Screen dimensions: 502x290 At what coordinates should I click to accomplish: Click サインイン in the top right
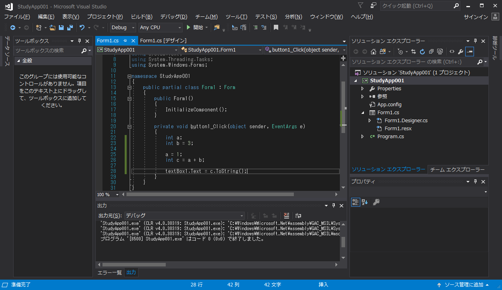click(x=476, y=17)
